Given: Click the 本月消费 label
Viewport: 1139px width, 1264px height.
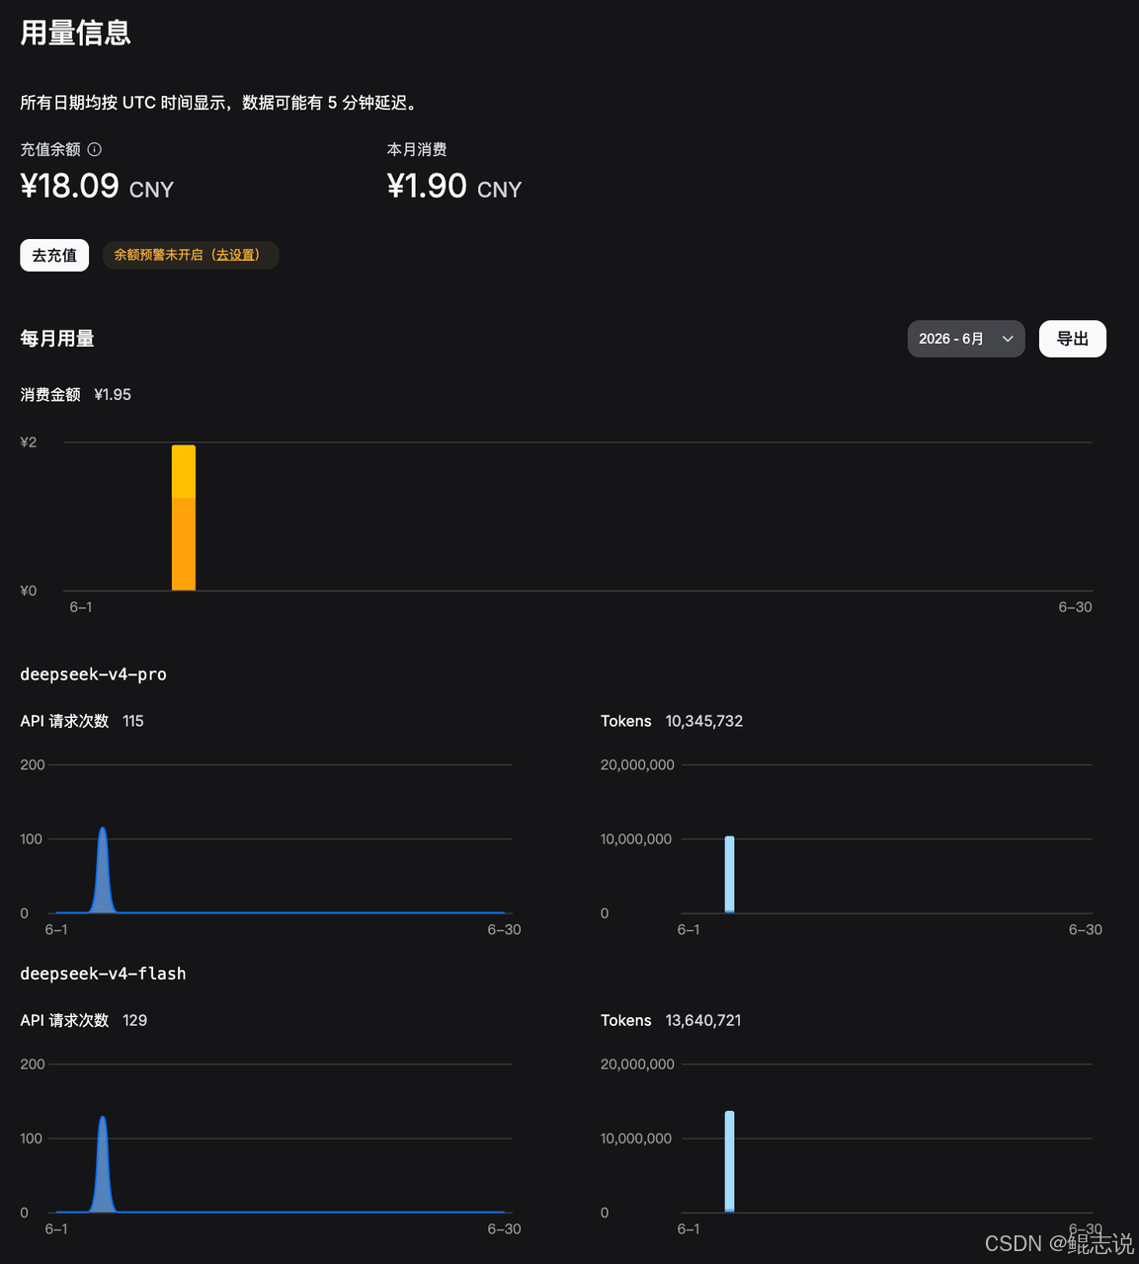Looking at the screenshot, I should tap(417, 149).
